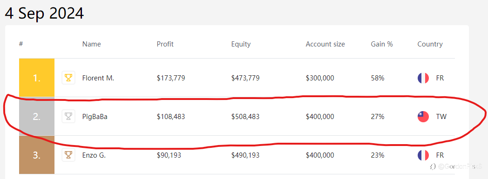Click the Taiwan flag icon next to TW
The height and width of the screenshot is (179, 488).
[423, 117]
